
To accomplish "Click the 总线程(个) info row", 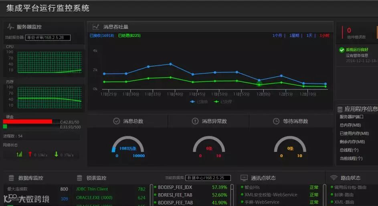I will click(349, 150).
